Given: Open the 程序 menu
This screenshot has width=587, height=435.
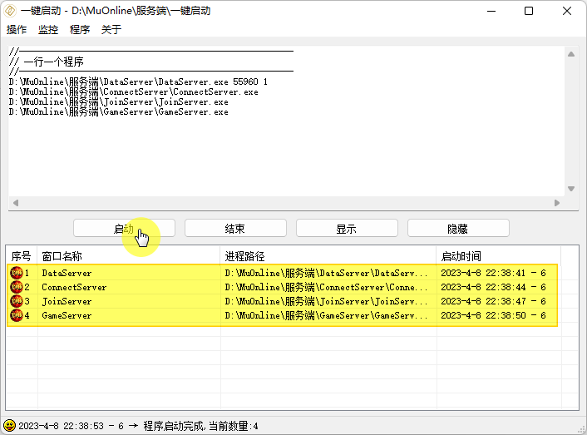Looking at the screenshot, I should coord(80,30).
